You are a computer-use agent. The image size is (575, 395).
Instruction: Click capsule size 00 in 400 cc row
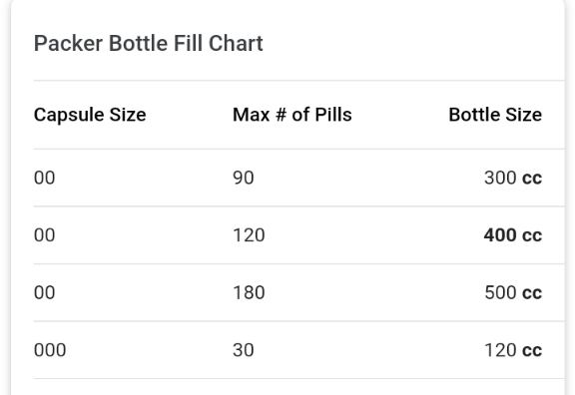[44, 235]
